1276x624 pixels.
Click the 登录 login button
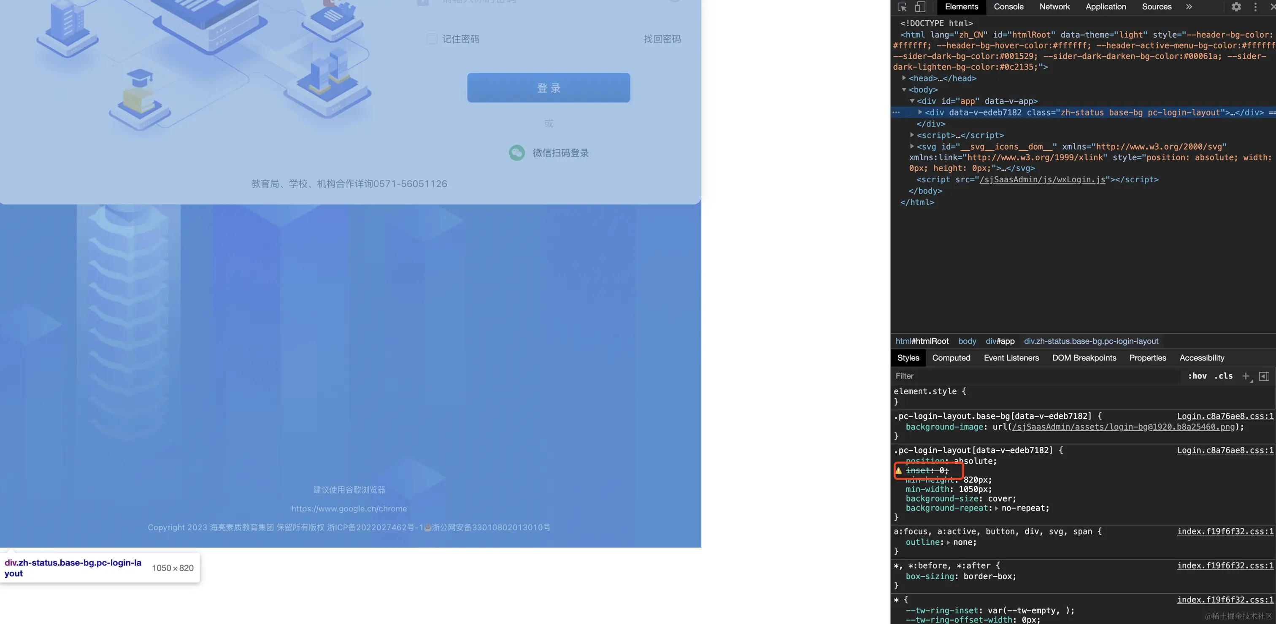click(549, 88)
